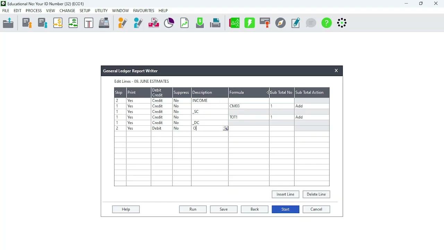
Task: Click the blue person with pencil icon
Action: coord(138,23)
